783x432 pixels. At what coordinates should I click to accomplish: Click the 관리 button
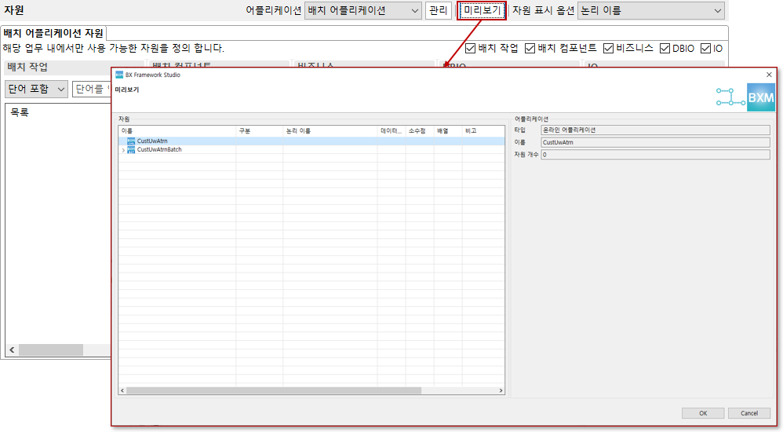pos(439,11)
